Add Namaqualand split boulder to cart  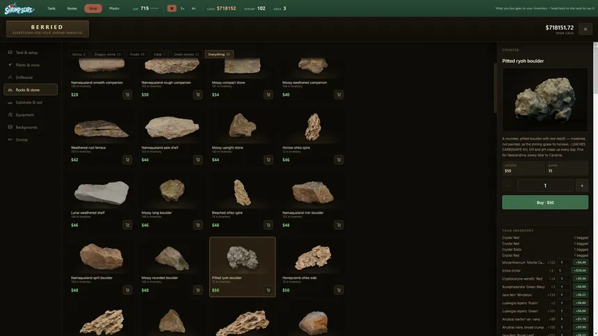point(127,290)
